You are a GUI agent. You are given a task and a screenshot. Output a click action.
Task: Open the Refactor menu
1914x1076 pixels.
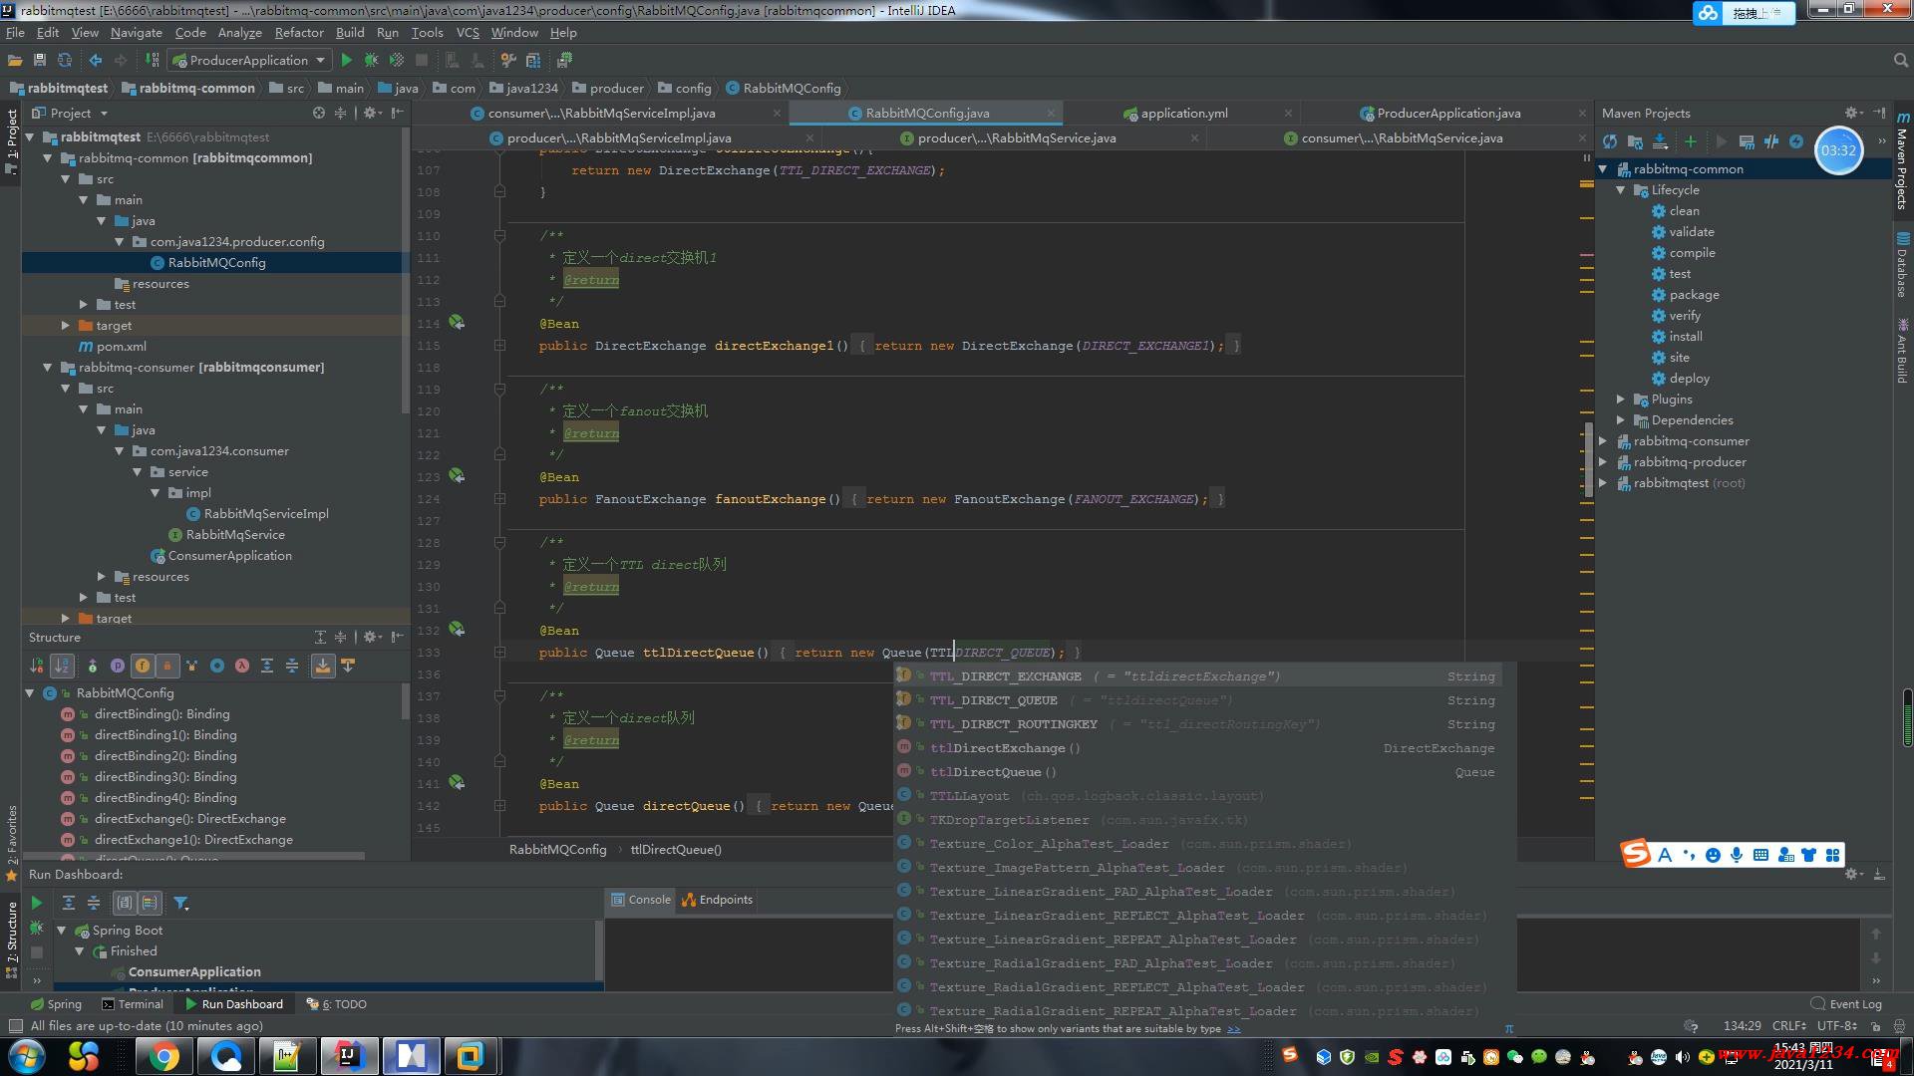(x=299, y=32)
